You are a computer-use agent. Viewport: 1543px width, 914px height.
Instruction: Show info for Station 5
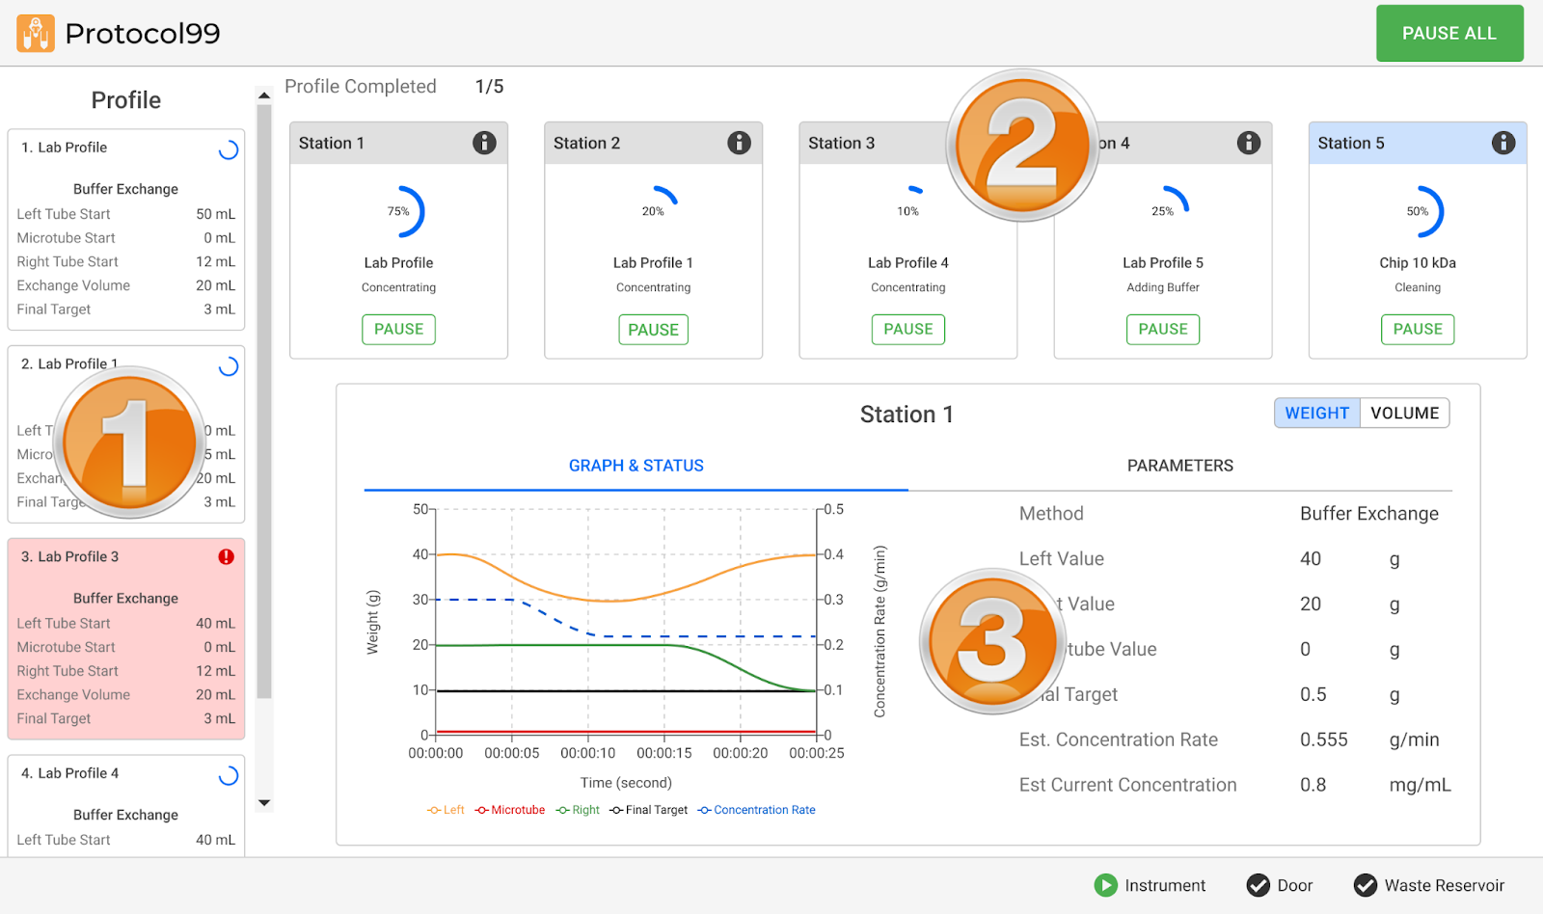click(x=1502, y=143)
